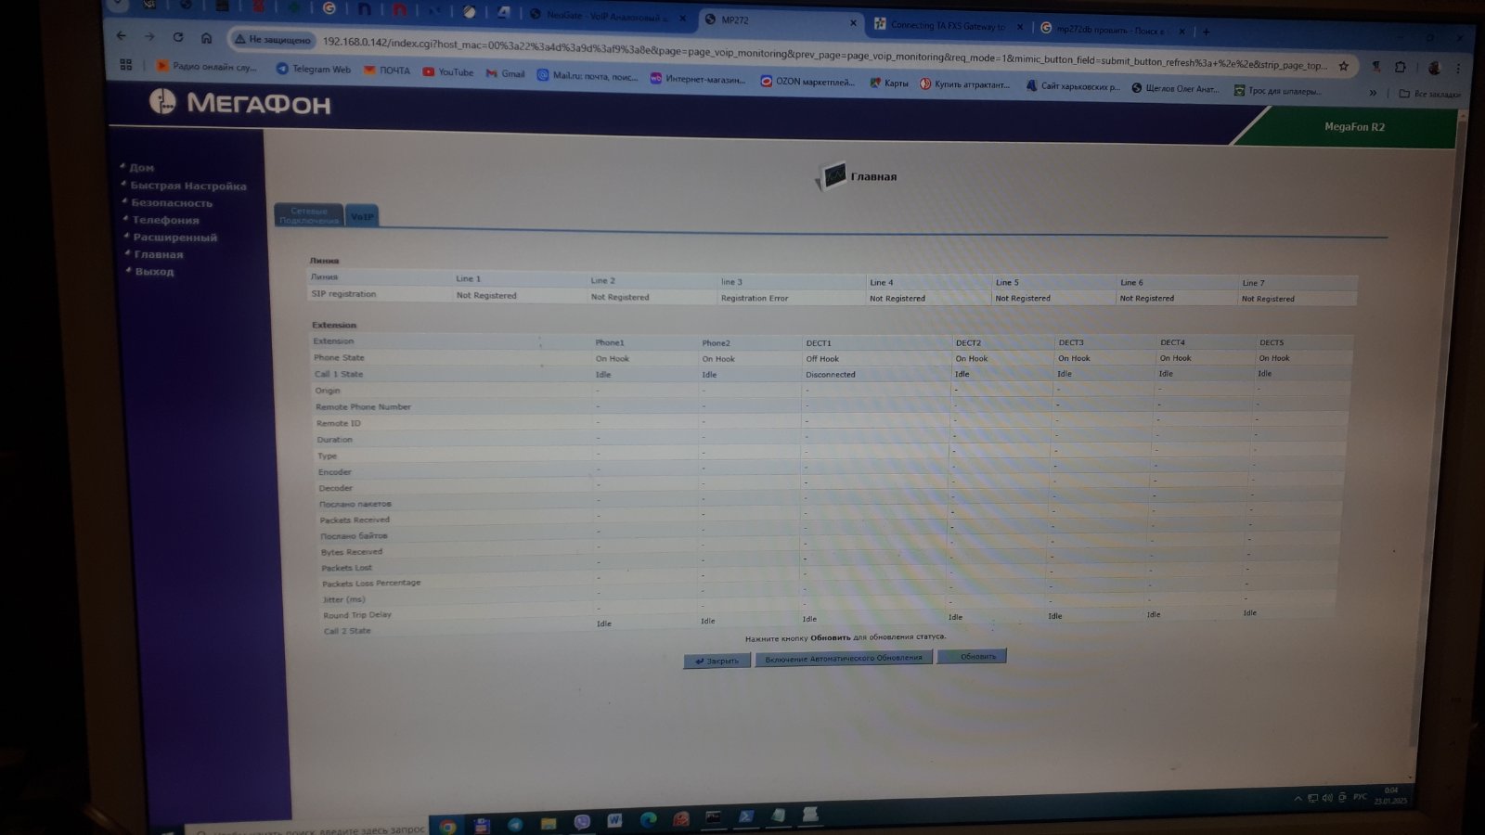Open the Telegram Web bookmark

pyautogui.click(x=314, y=69)
